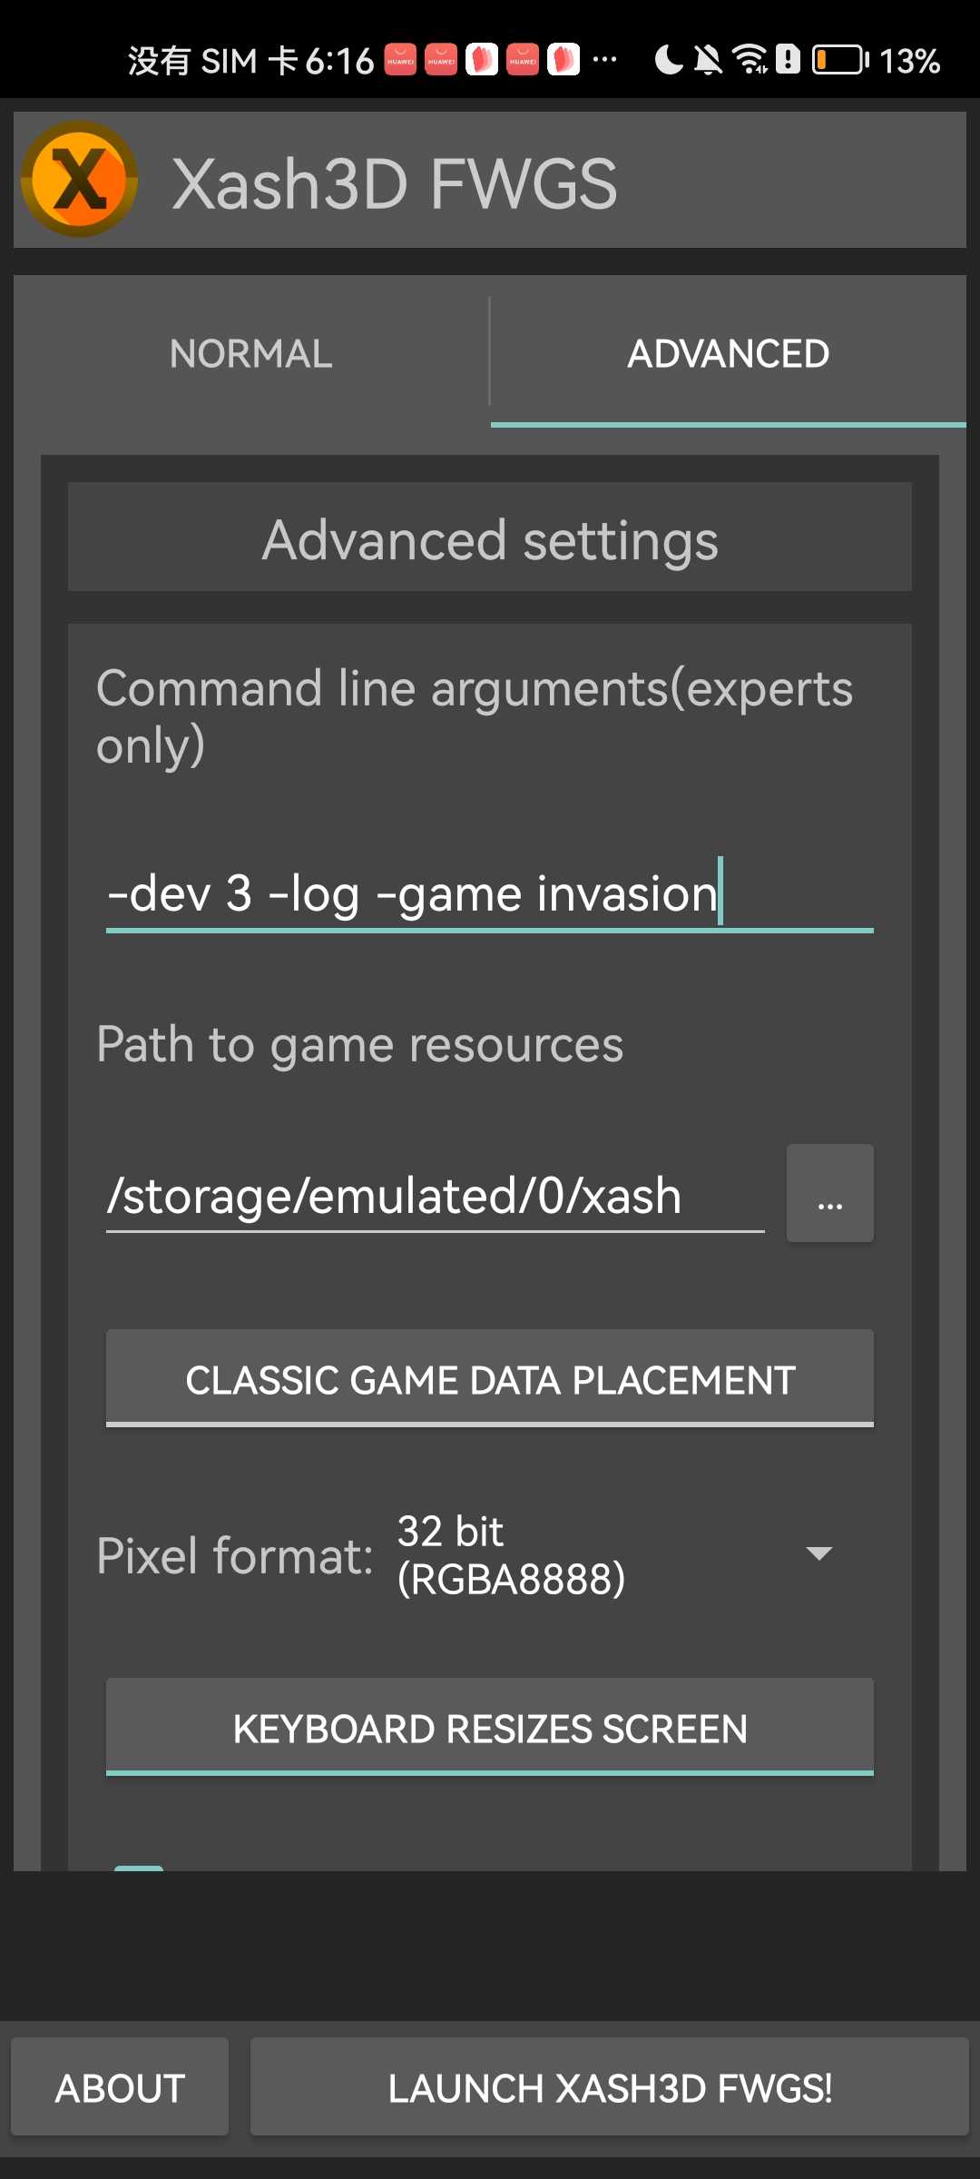Edit the /storage/emulated/0/xash path field

436,1195
